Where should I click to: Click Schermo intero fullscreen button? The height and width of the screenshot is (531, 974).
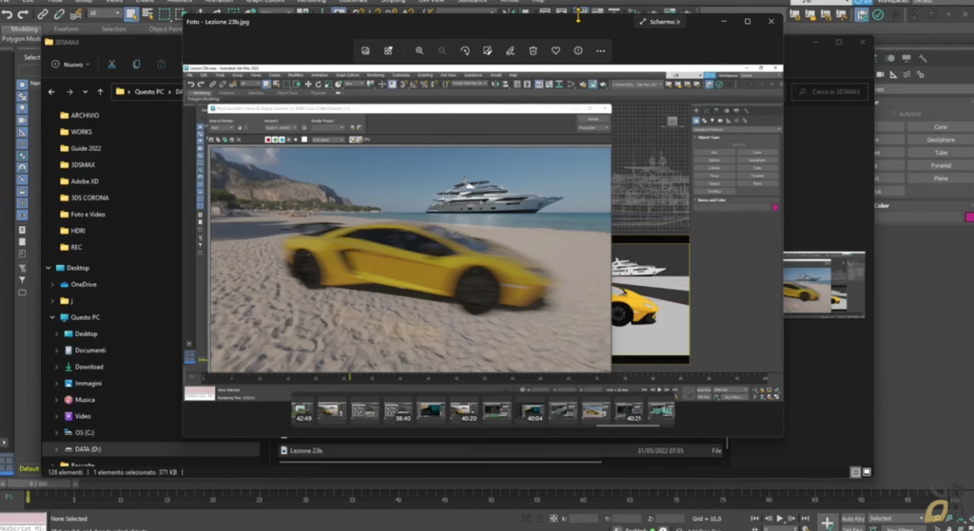pyautogui.click(x=660, y=22)
